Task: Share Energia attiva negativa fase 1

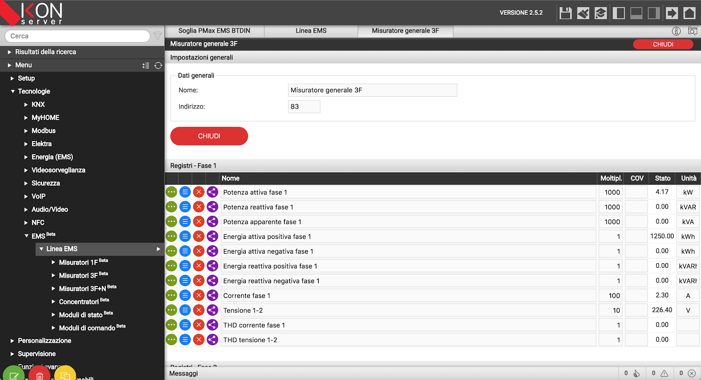Action: click(x=212, y=251)
